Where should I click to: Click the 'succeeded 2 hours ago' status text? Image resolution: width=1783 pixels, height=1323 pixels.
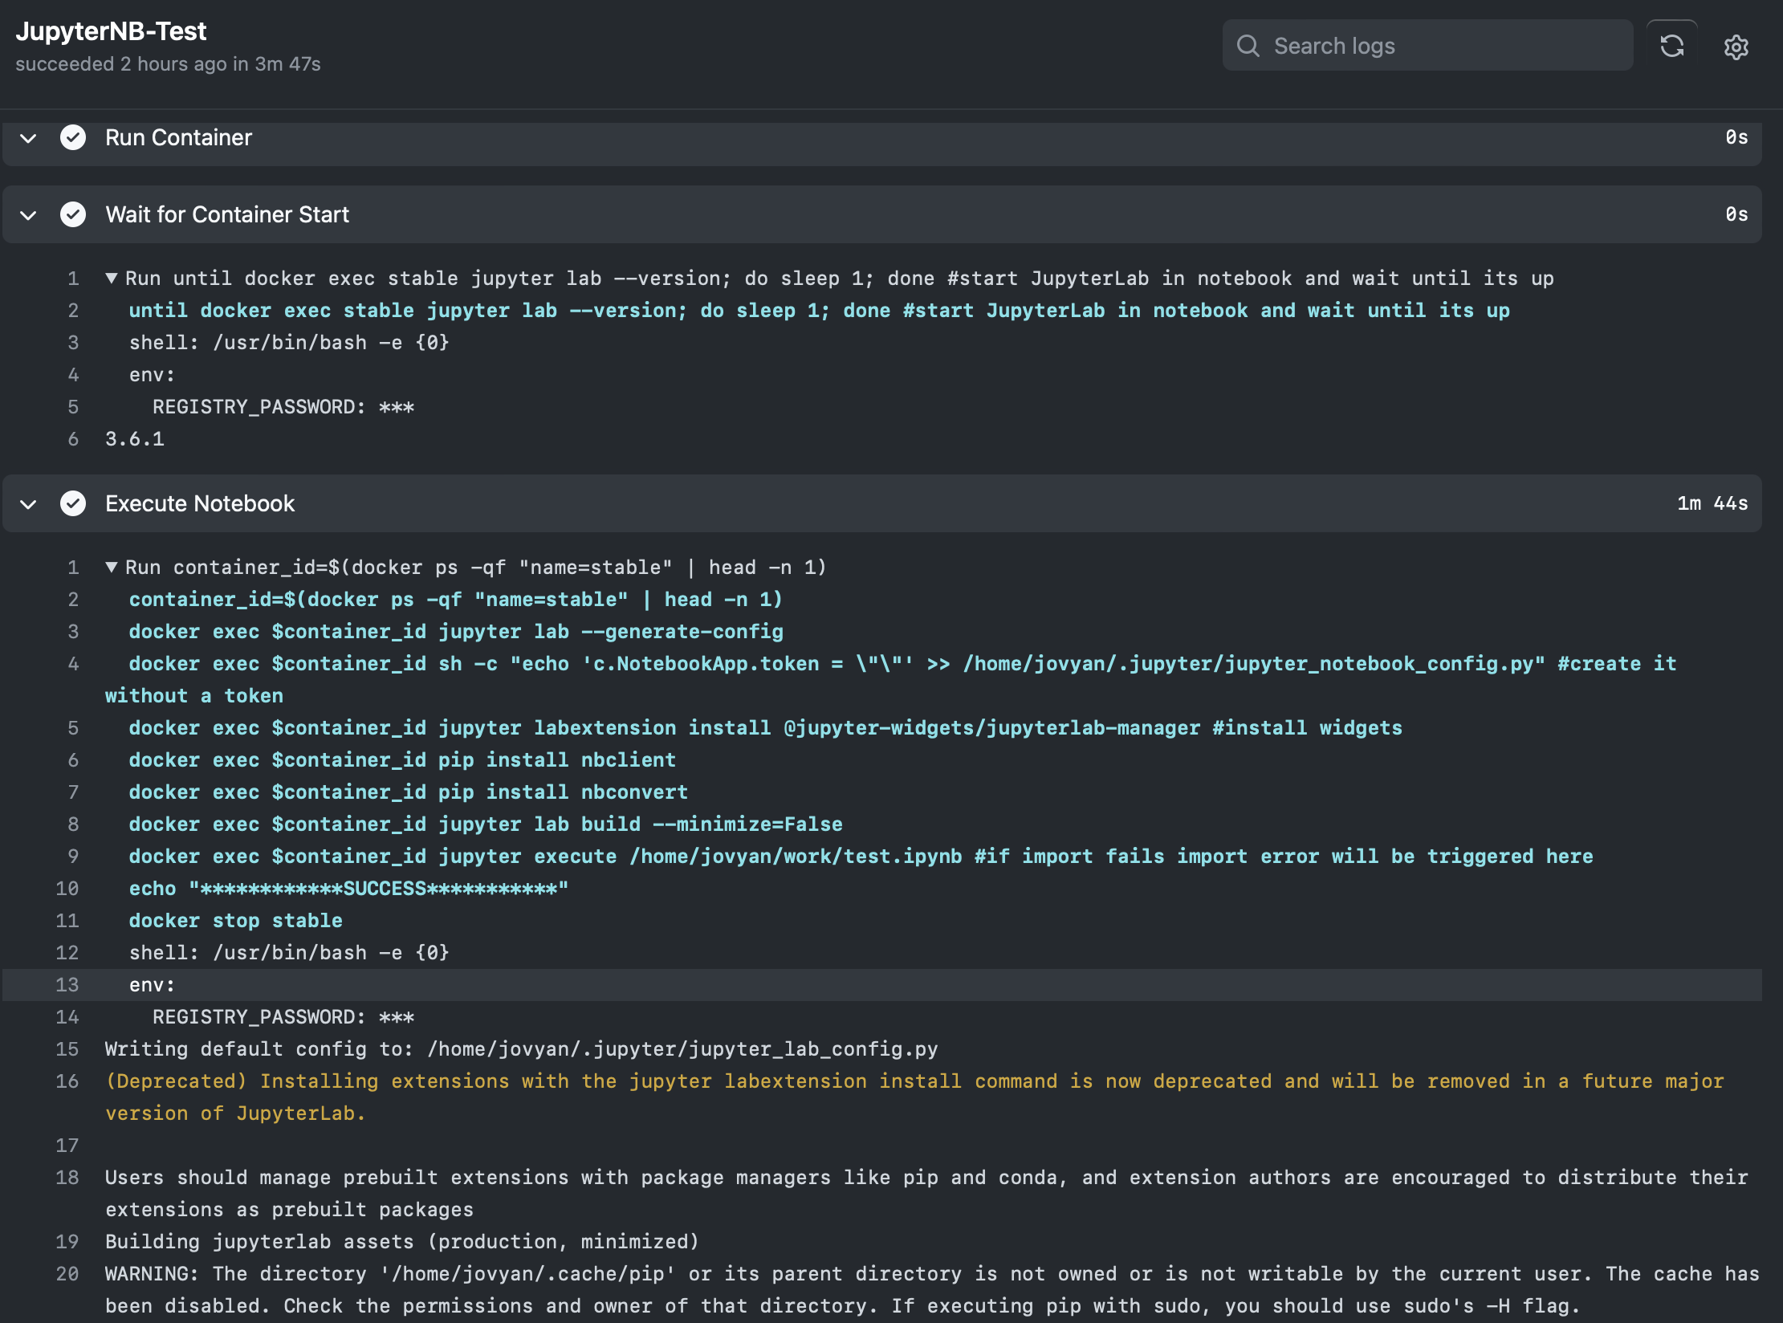pos(167,64)
